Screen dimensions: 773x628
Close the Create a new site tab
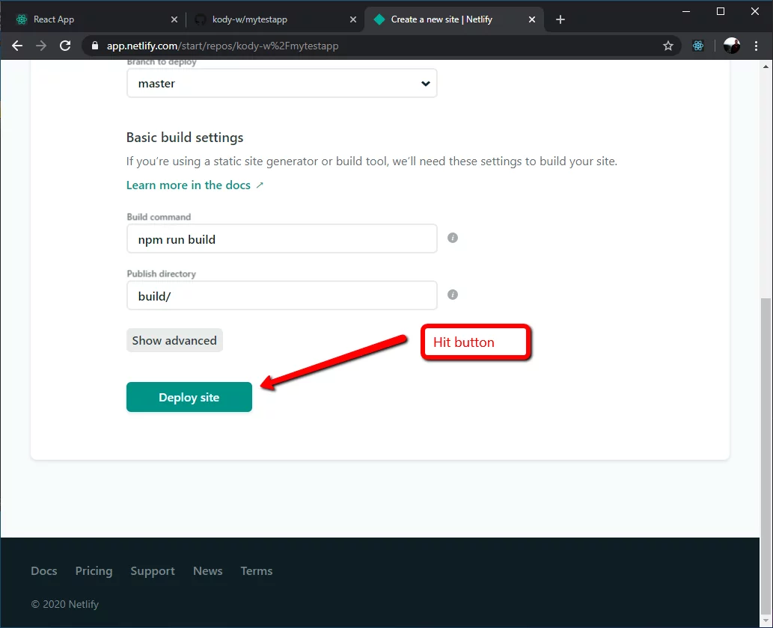click(532, 19)
